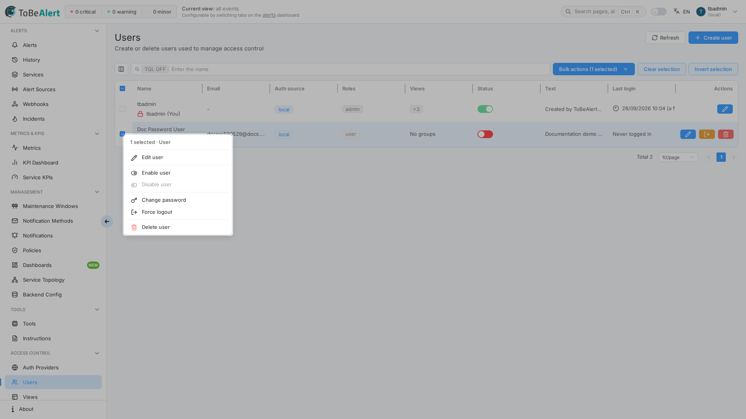
Task: Toggle the select-all header checkbox
Action: (122, 88)
